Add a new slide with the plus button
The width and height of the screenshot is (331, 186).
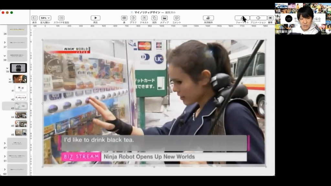[x=61, y=18]
